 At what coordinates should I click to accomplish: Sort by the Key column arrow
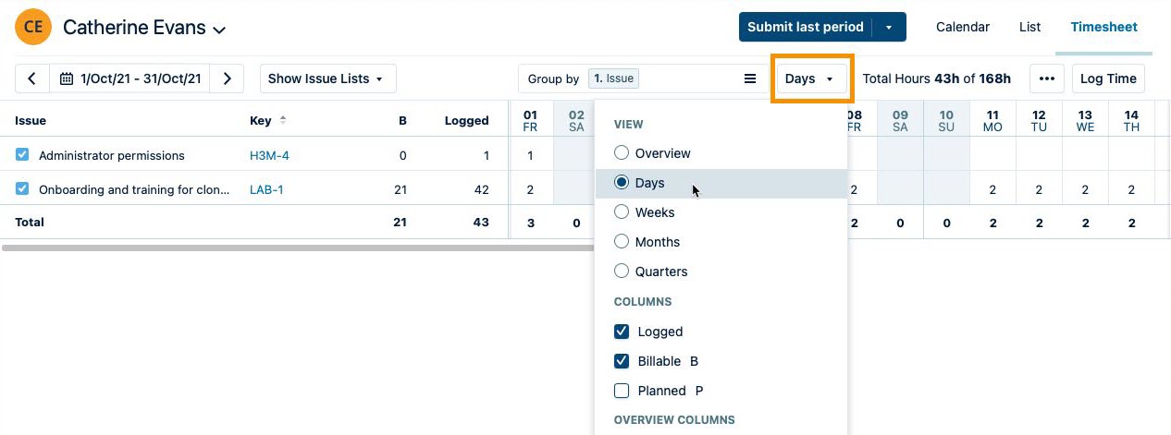coord(283,120)
